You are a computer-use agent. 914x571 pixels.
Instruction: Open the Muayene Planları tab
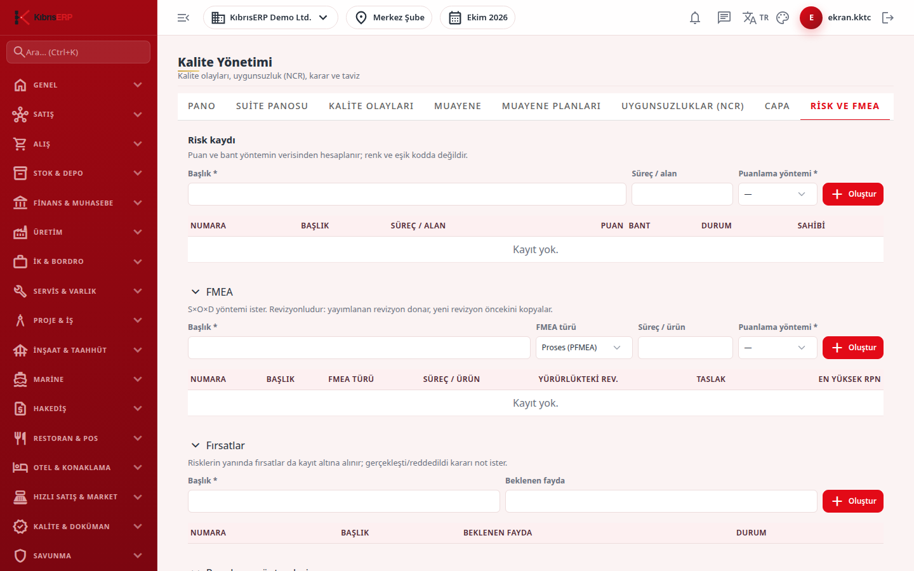pyautogui.click(x=552, y=106)
